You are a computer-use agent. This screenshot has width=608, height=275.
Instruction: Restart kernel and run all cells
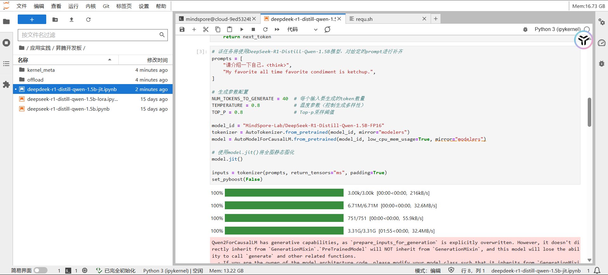coord(277,29)
